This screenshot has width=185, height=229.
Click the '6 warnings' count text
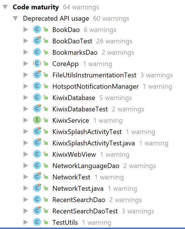pyautogui.click(x=100, y=30)
